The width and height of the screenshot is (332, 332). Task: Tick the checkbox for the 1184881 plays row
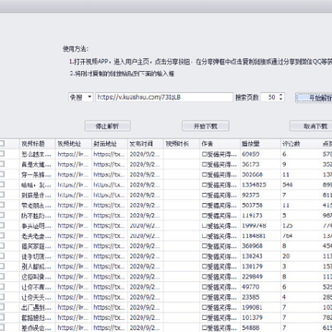(2, 235)
